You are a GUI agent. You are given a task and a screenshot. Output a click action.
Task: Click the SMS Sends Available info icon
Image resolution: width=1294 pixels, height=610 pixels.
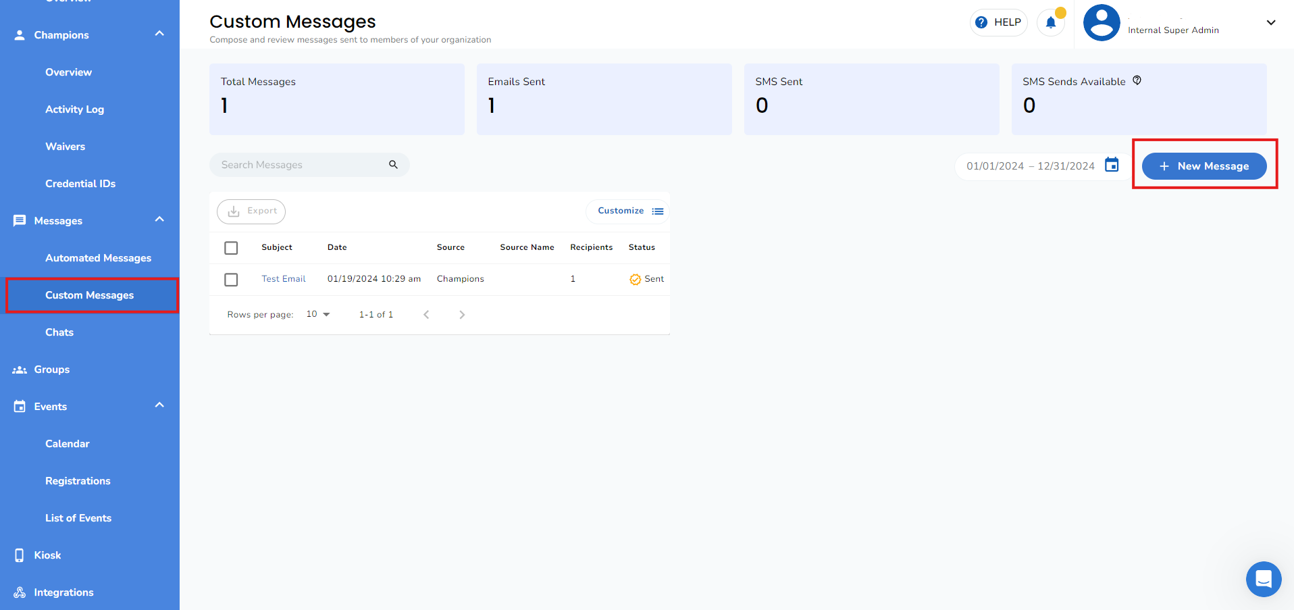click(1137, 80)
